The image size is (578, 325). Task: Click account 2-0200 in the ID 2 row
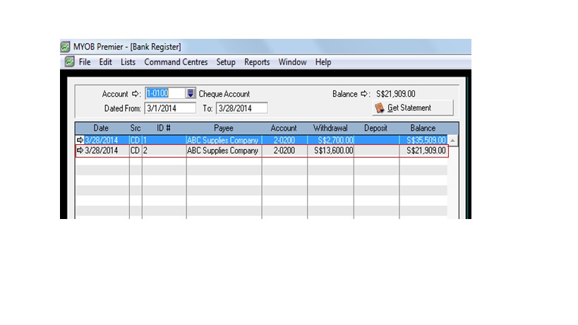point(284,150)
